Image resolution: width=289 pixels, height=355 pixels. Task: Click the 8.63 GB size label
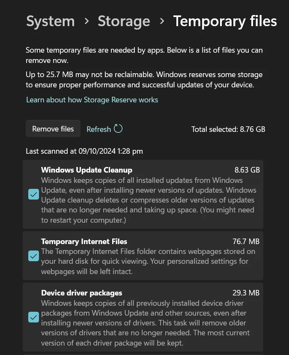[247, 170]
